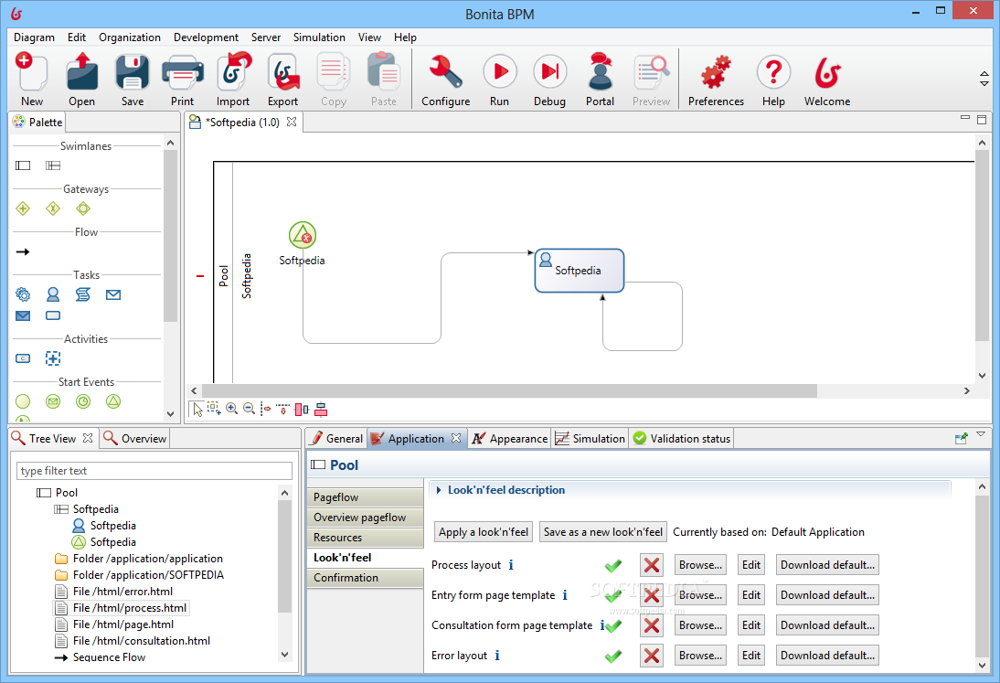The height and width of the screenshot is (683, 1000).
Task: Click the Print toolbar icon
Action: 183,72
